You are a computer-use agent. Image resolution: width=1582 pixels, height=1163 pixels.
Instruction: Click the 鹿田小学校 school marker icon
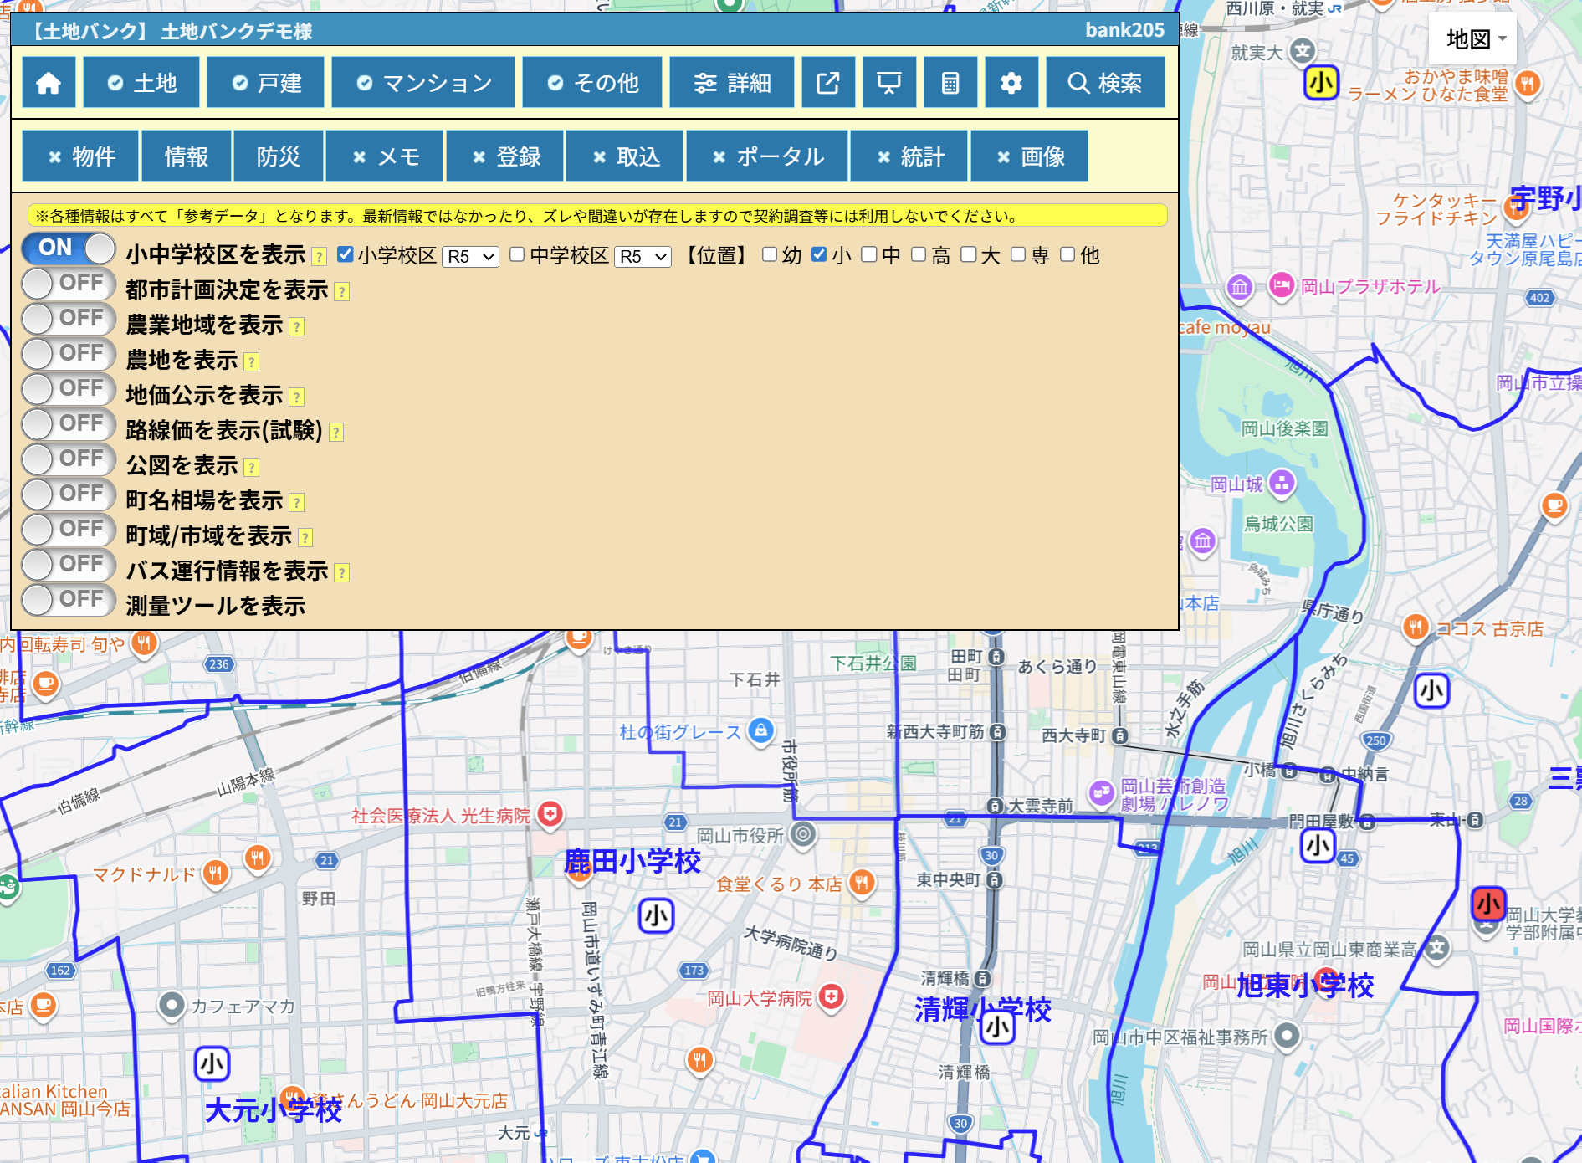tap(656, 915)
